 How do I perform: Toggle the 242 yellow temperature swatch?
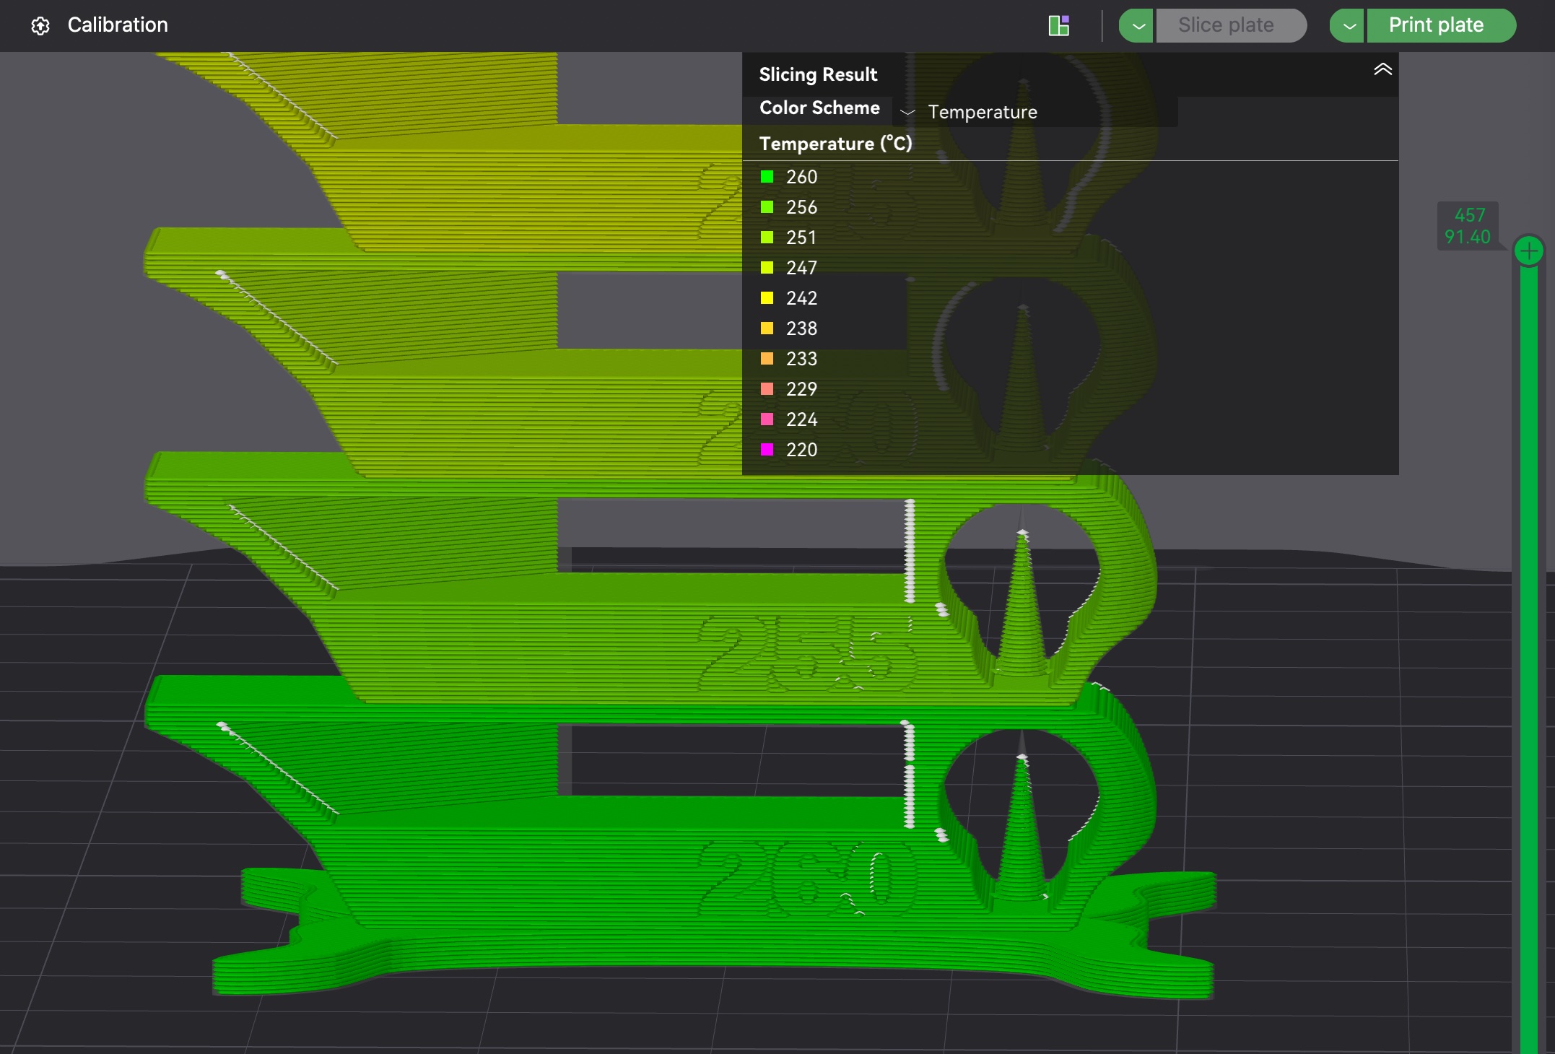[767, 298]
